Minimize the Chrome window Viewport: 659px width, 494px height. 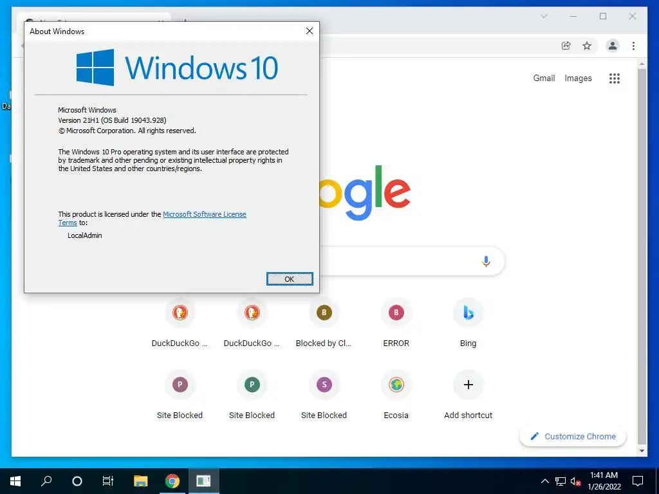573,16
